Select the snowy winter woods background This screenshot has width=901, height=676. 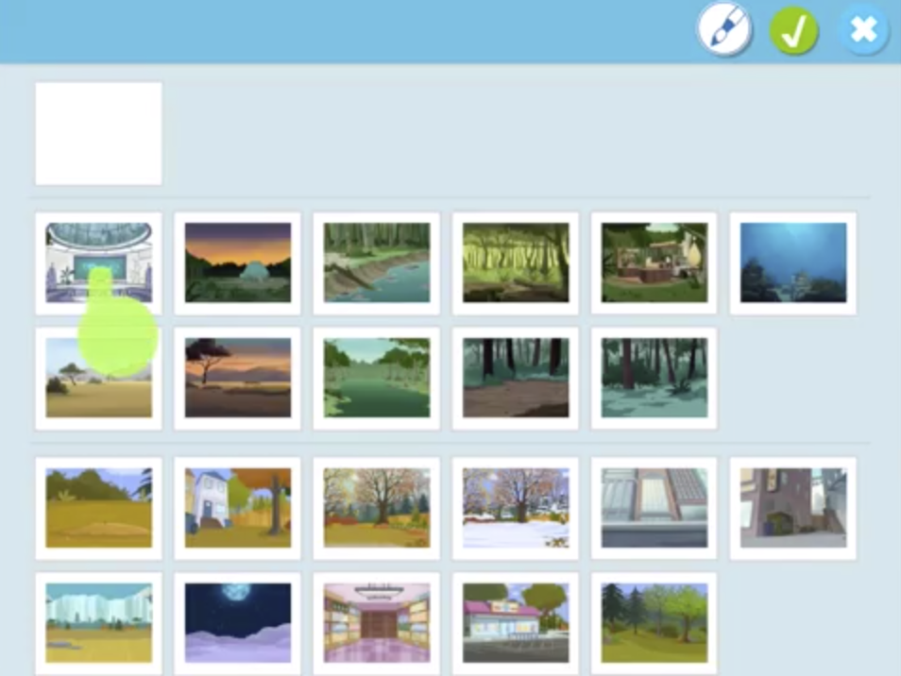point(654,378)
